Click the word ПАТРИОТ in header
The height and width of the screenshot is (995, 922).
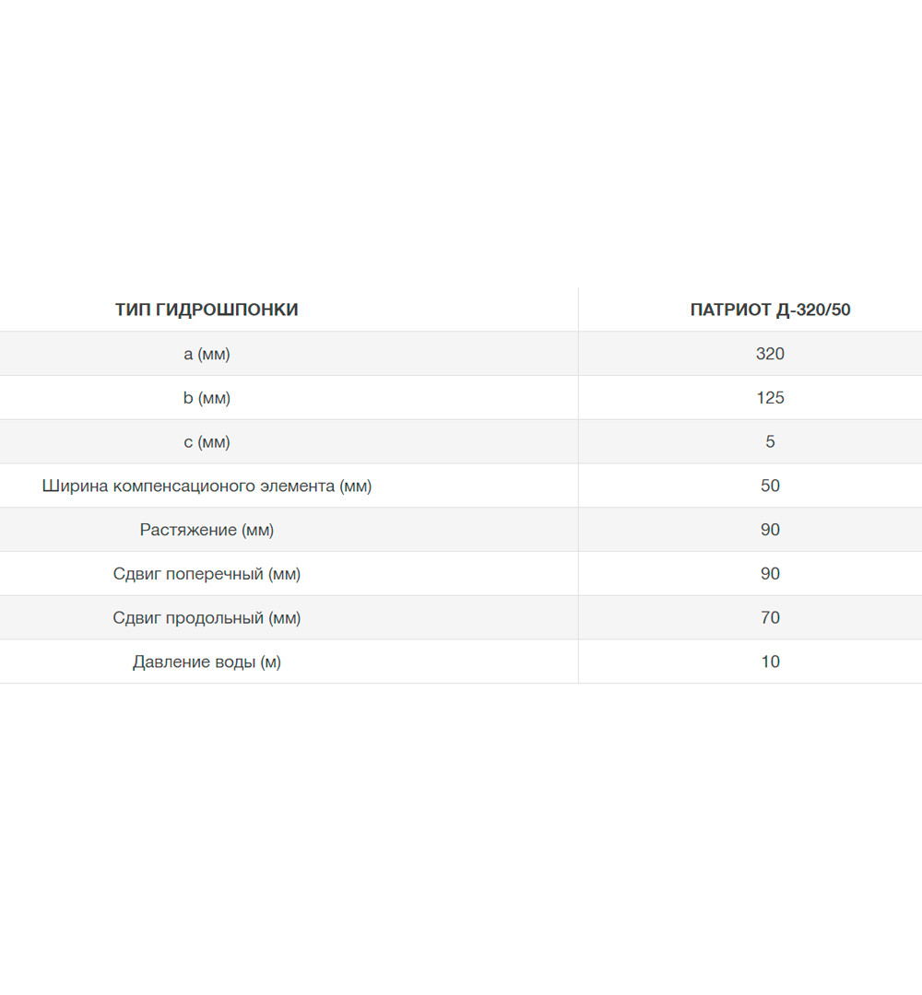point(731,310)
